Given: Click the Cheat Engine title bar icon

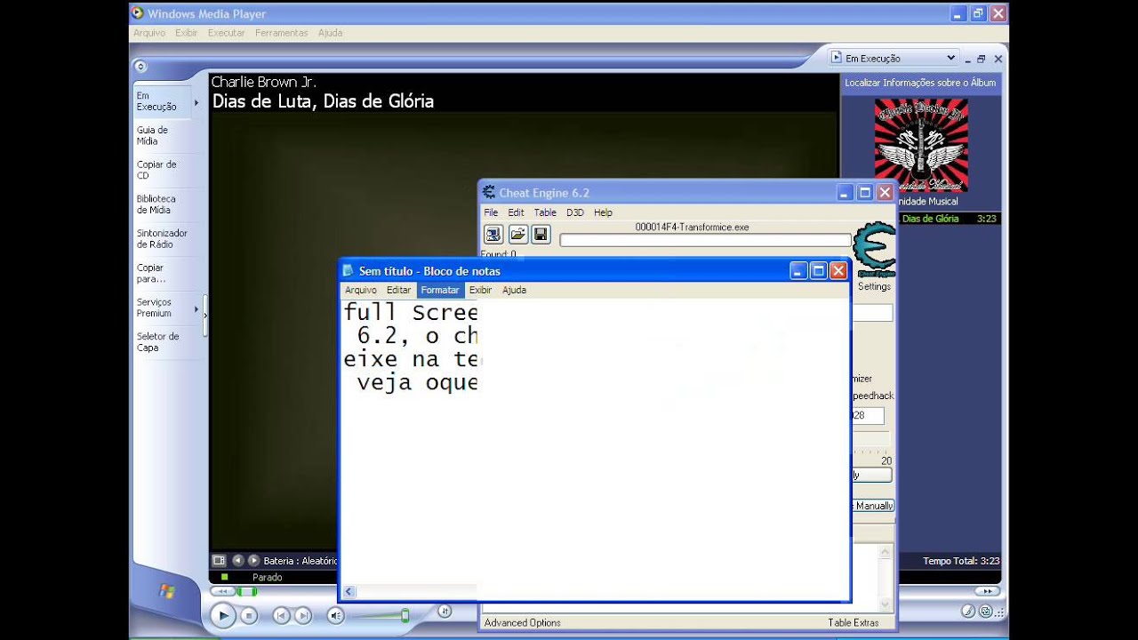Looking at the screenshot, I should 489,193.
